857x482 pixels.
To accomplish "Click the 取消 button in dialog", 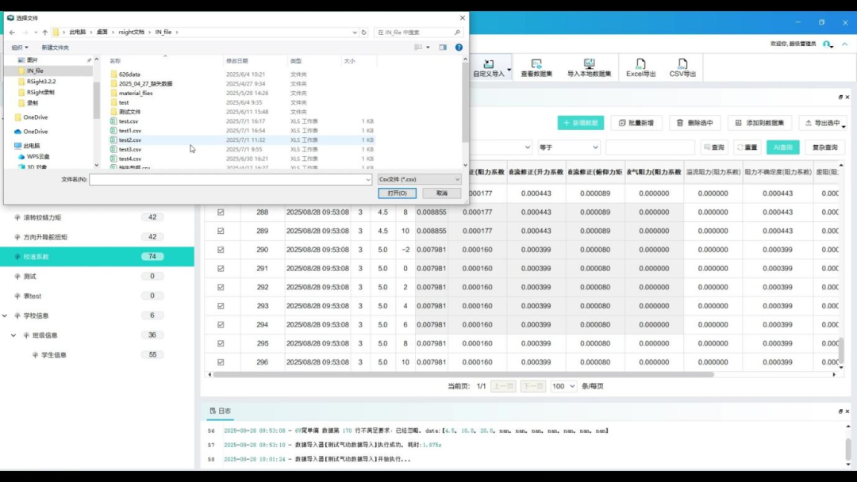I will point(441,193).
